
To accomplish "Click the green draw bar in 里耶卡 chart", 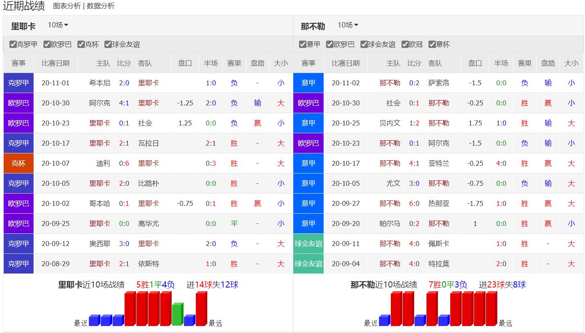I will [177, 315].
